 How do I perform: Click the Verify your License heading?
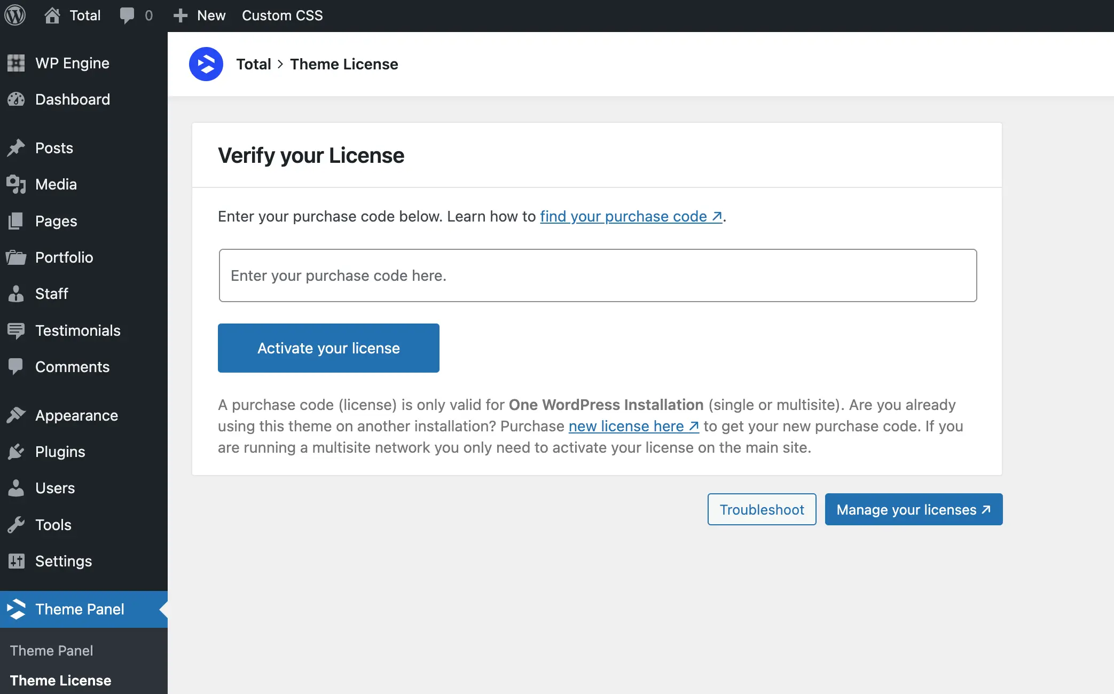tap(311, 155)
